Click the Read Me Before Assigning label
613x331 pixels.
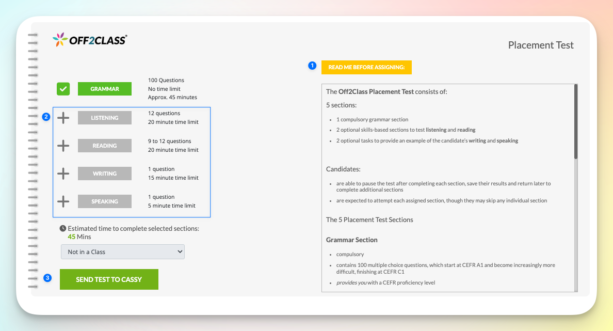click(366, 68)
